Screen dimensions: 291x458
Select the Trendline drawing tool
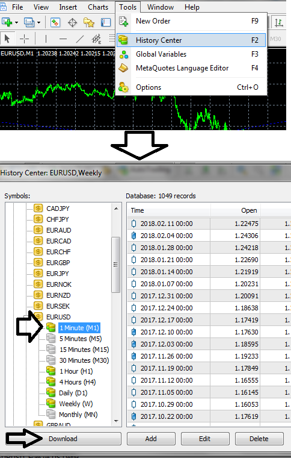pyautogui.click(x=80, y=39)
